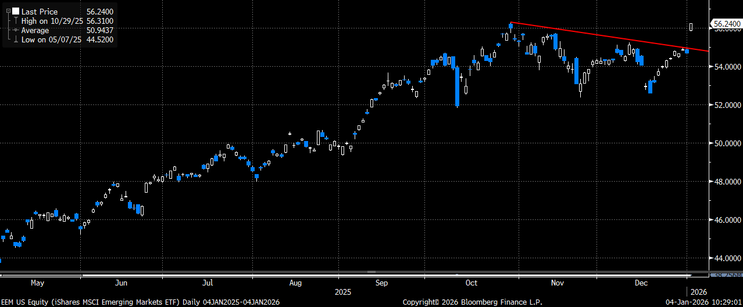The height and width of the screenshot is (307, 743).
Task: Click the Nov label on time axis
Action: pyautogui.click(x=557, y=283)
